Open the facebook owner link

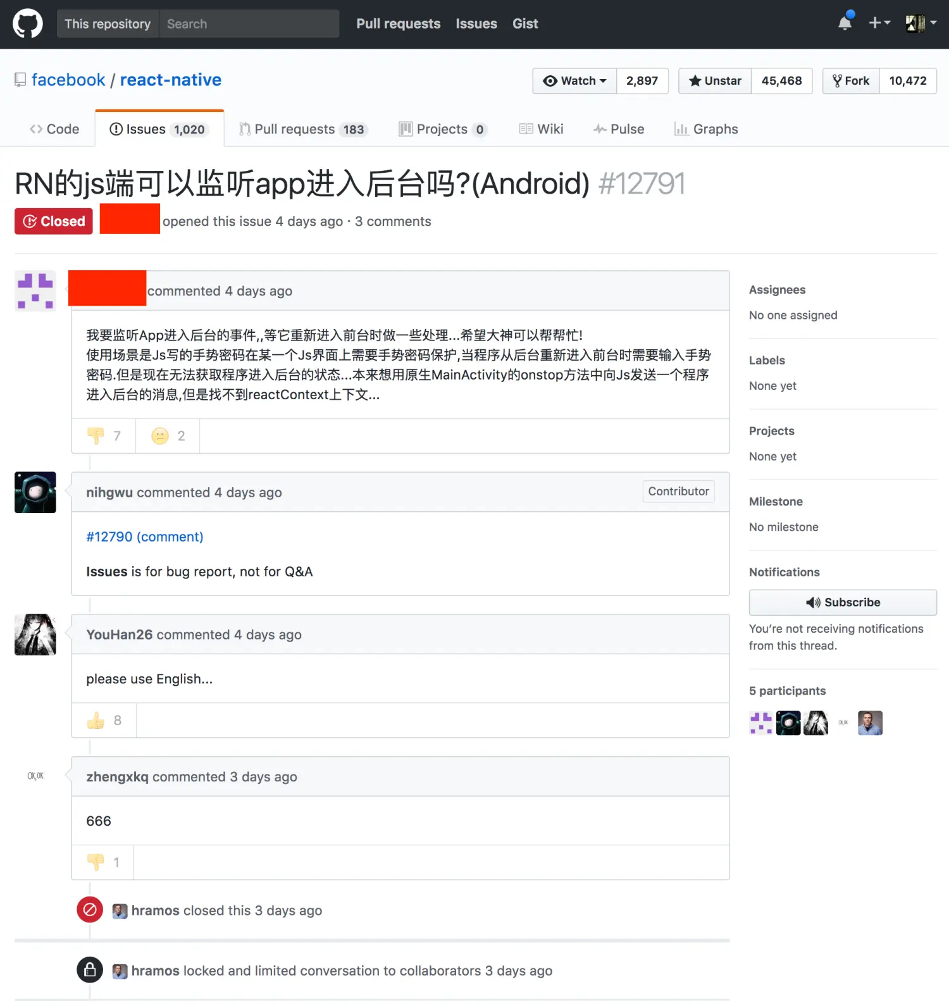point(68,80)
